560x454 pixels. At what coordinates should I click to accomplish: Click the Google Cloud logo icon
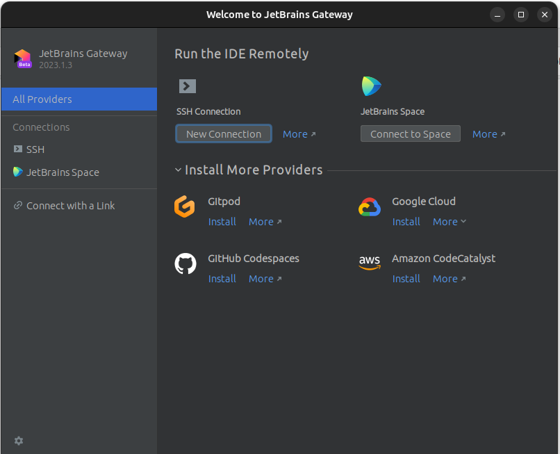pyautogui.click(x=370, y=207)
